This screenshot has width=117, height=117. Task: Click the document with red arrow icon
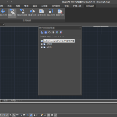[x=61, y=32]
